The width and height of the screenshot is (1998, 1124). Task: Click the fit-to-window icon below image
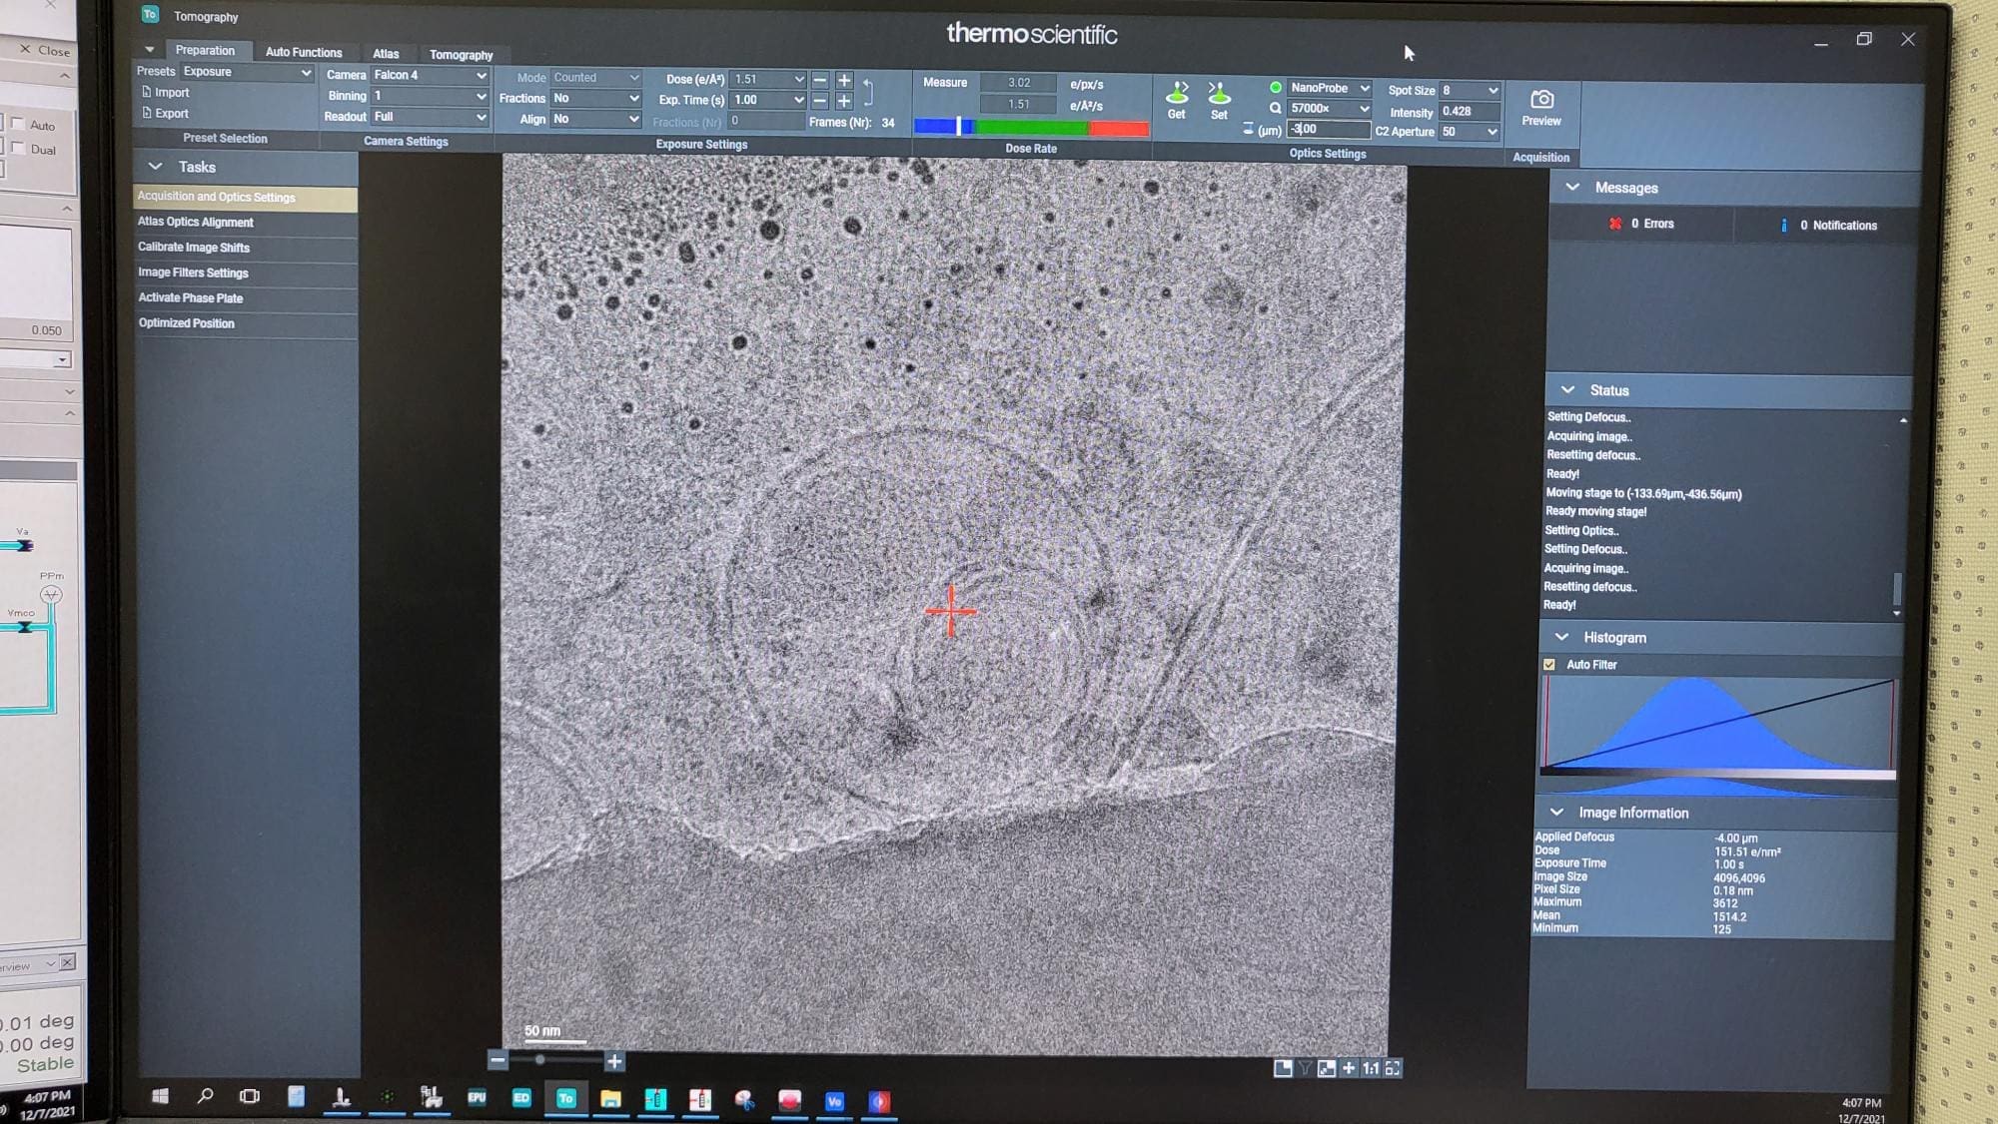coord(1393,1068)
